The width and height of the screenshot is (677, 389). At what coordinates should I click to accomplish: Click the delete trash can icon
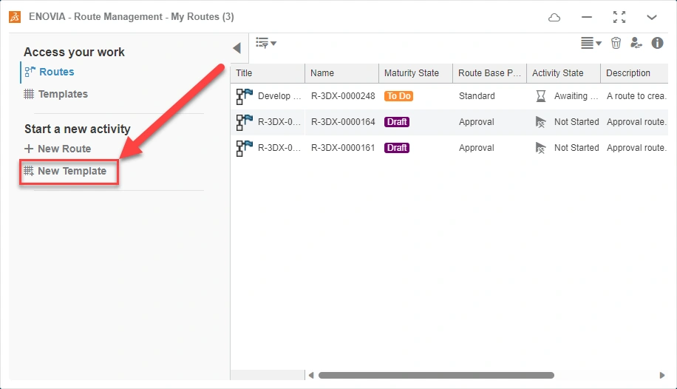click(x=616, y=43)
